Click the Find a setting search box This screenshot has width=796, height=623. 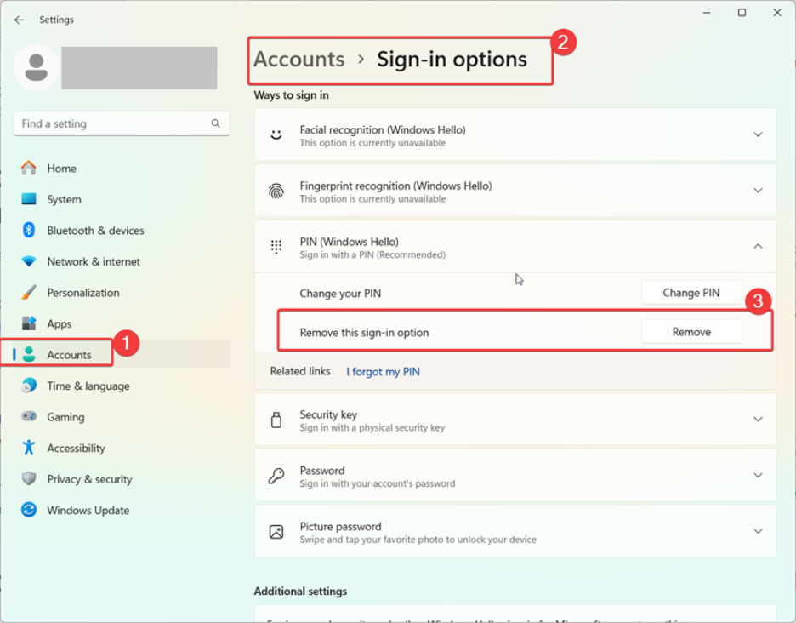pyautogui.click(x=122, y=123)
